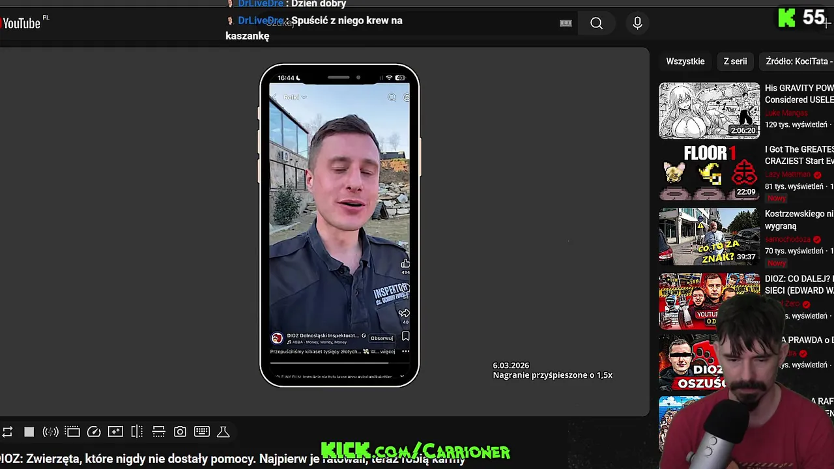Visit the samochodoza channel link

(x=787, y=239)
